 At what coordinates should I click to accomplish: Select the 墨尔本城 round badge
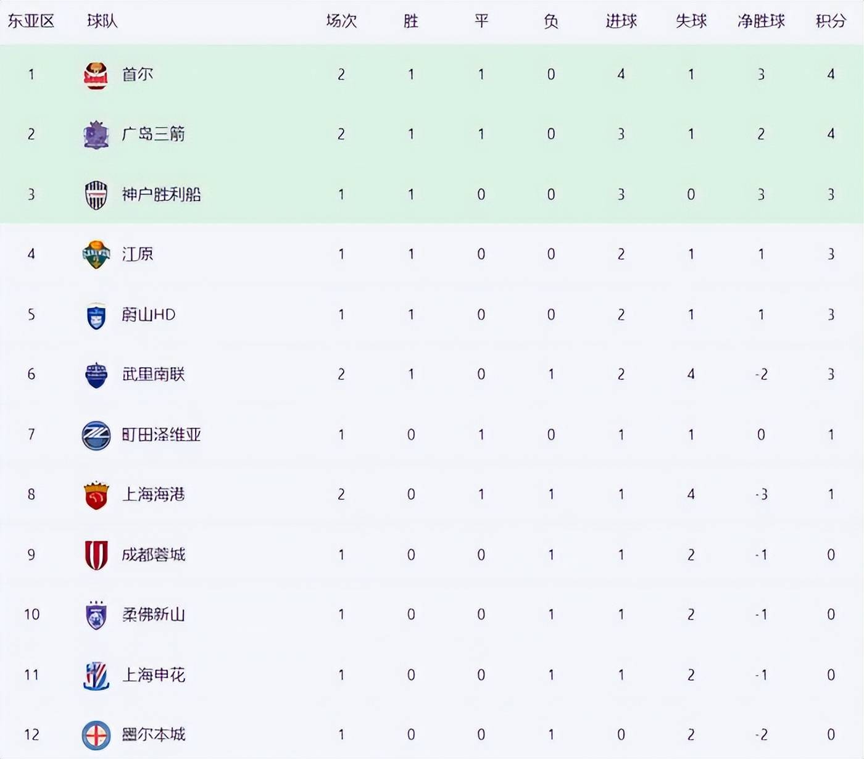coord(96,735)
